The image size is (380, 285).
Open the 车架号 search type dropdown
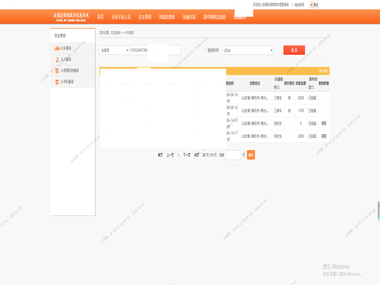click(x=114, y=50)
